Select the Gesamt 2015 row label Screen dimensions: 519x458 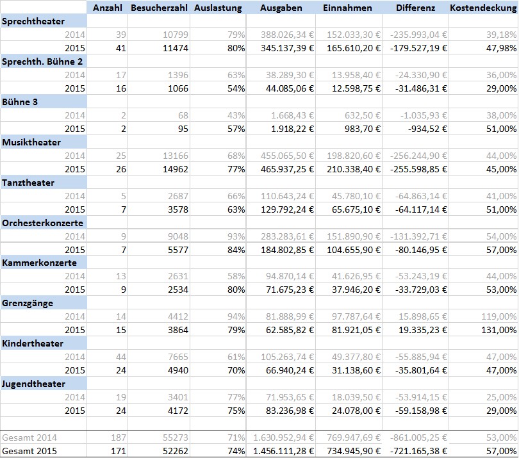pyautogui.click(x=44, y=451)
